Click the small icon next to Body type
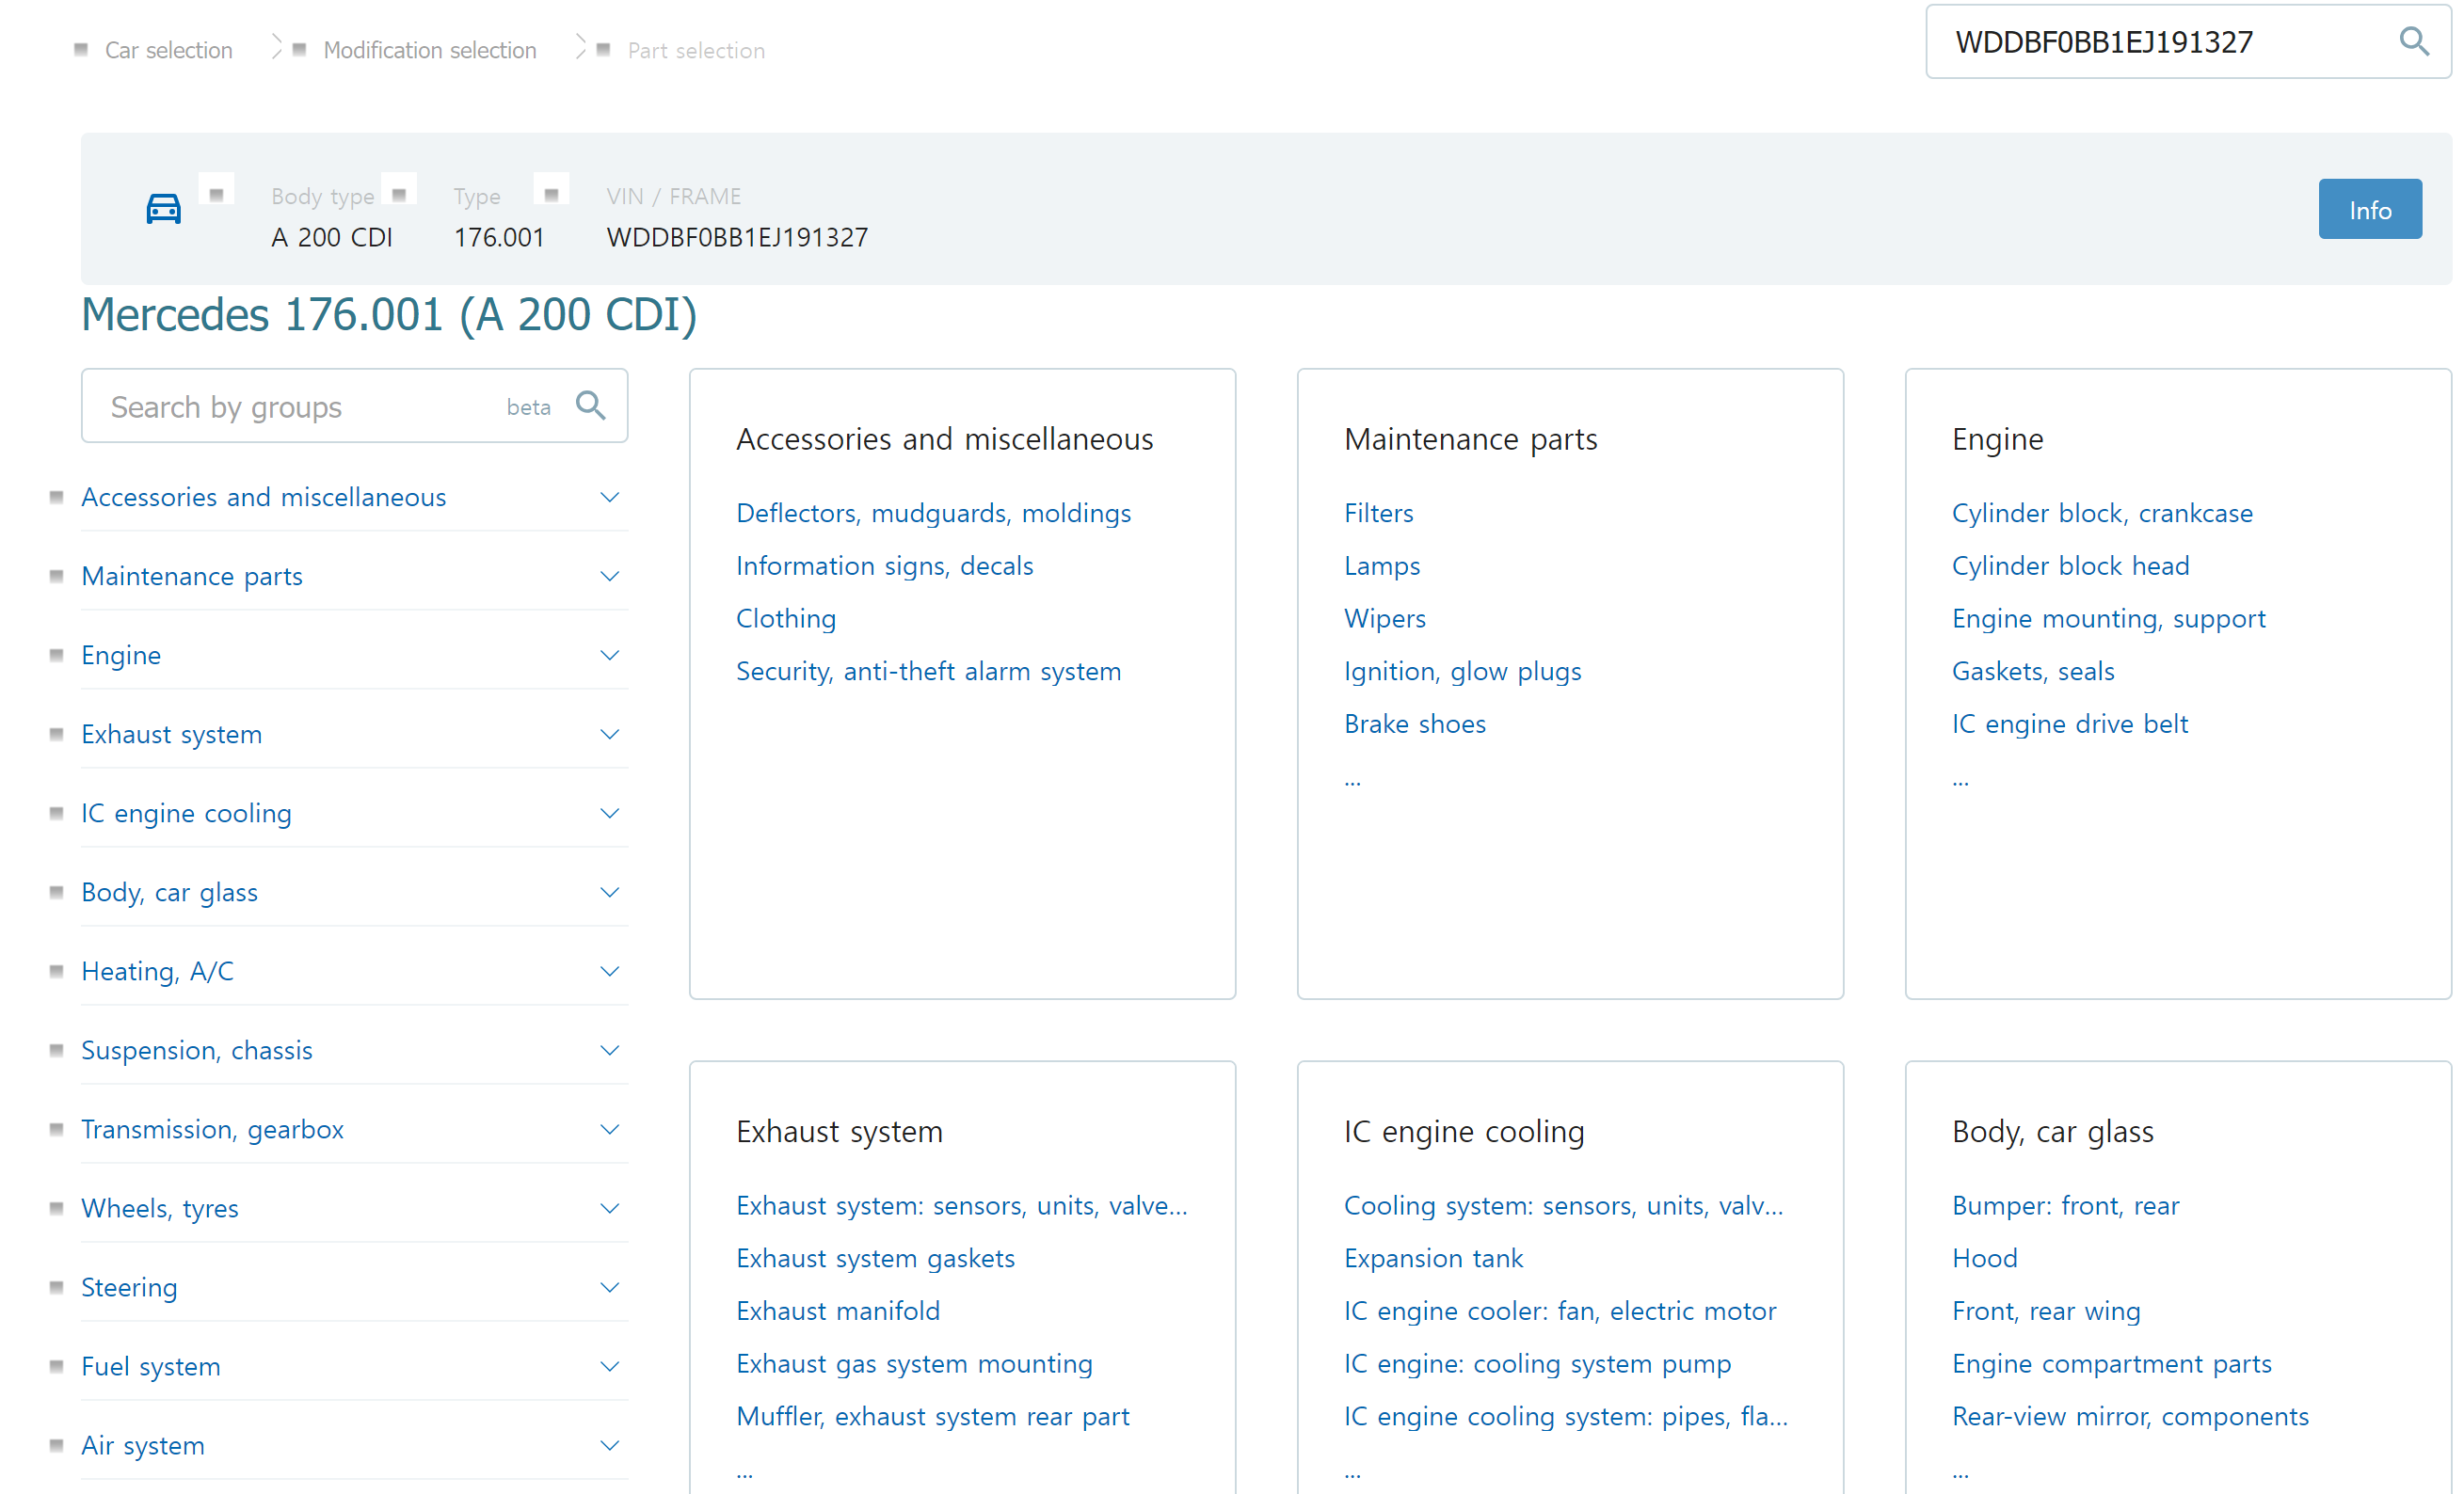Image resolution: width=2464 pixels, height=1494 pixels. click(x=399, y=194)
